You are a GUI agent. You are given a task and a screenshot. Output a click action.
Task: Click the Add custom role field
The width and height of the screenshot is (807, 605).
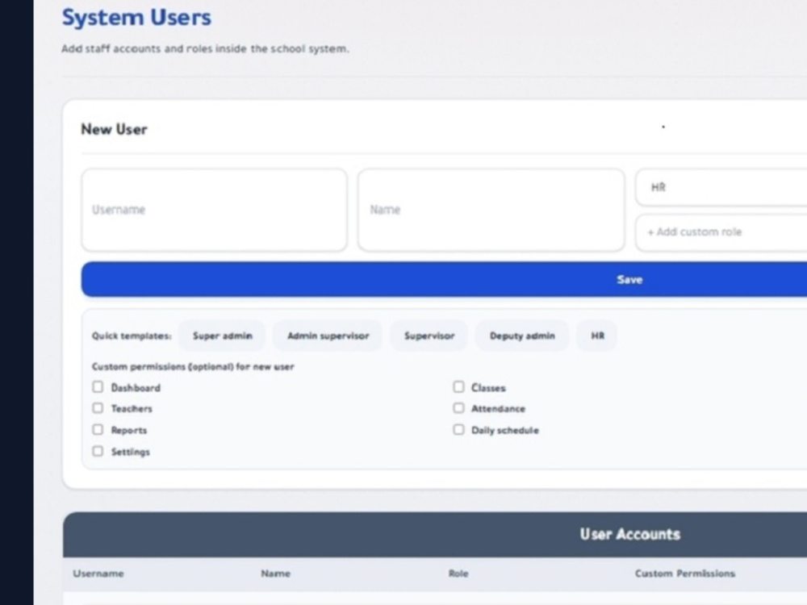click(721, 232)
